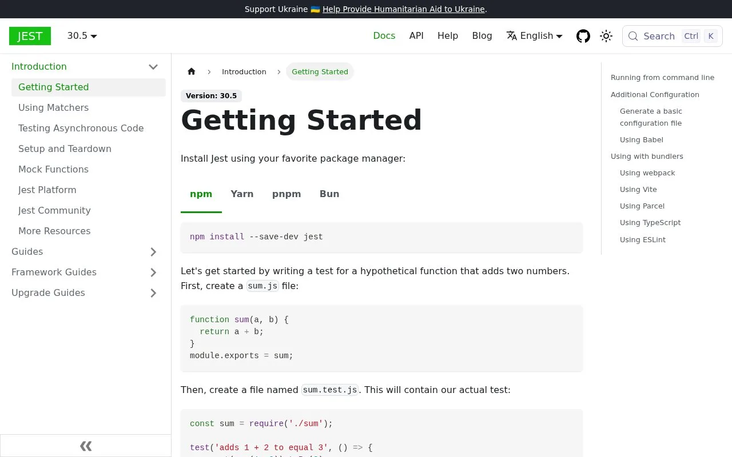This screenshot has height=457, width=732.
Task: Select the npm tab
Action: (x=201, y=194)
